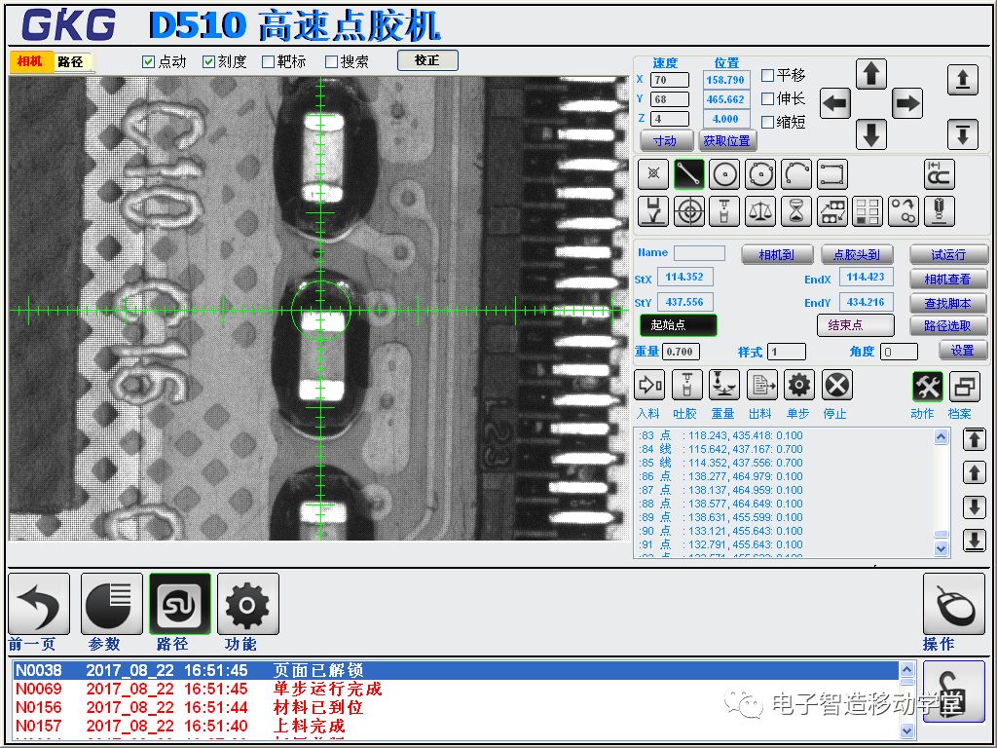The height and width of the screenshot is (748, 997).
Task: Click the 停止 stop icon
Action: point(837,385)
